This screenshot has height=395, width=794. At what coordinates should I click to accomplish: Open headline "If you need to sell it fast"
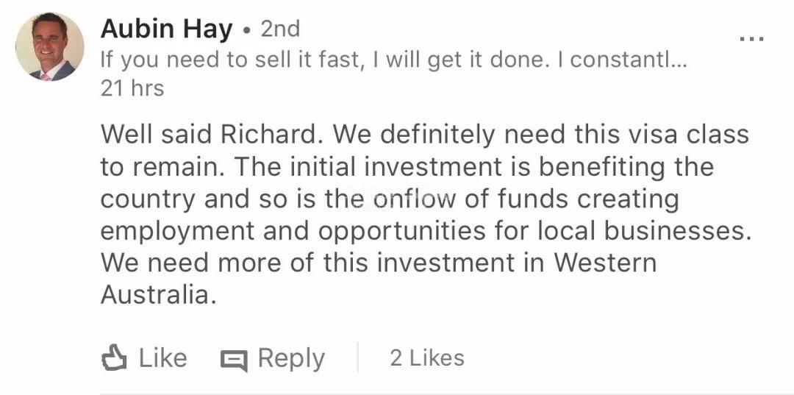(231, 60)
